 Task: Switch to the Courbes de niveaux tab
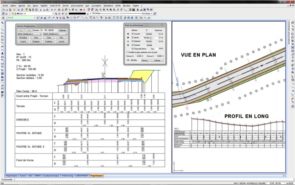51,176
